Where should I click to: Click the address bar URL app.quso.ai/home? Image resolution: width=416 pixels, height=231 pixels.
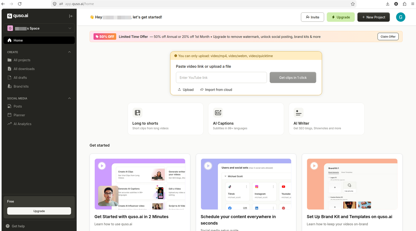click(x=79, y=4)
